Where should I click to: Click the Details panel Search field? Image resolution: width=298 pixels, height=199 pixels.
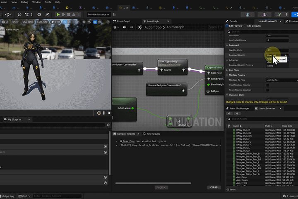click(262, 32)
